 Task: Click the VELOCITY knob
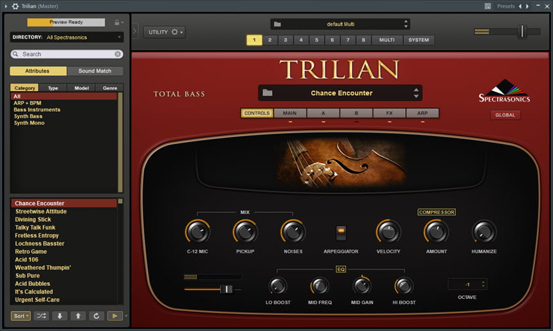point(388,232)
